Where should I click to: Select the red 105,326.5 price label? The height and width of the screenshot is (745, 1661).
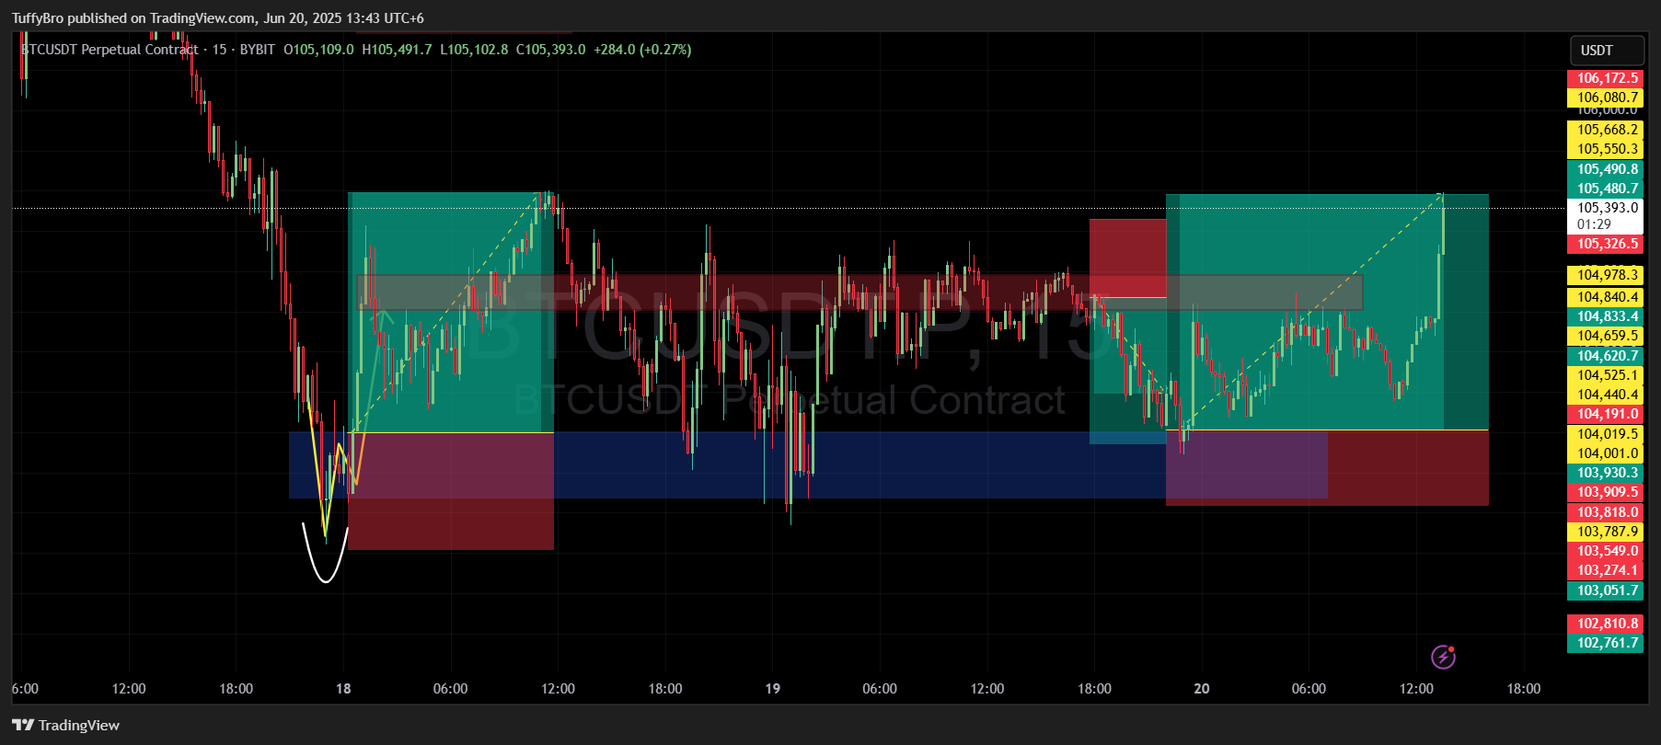(x=1605, y=244)
